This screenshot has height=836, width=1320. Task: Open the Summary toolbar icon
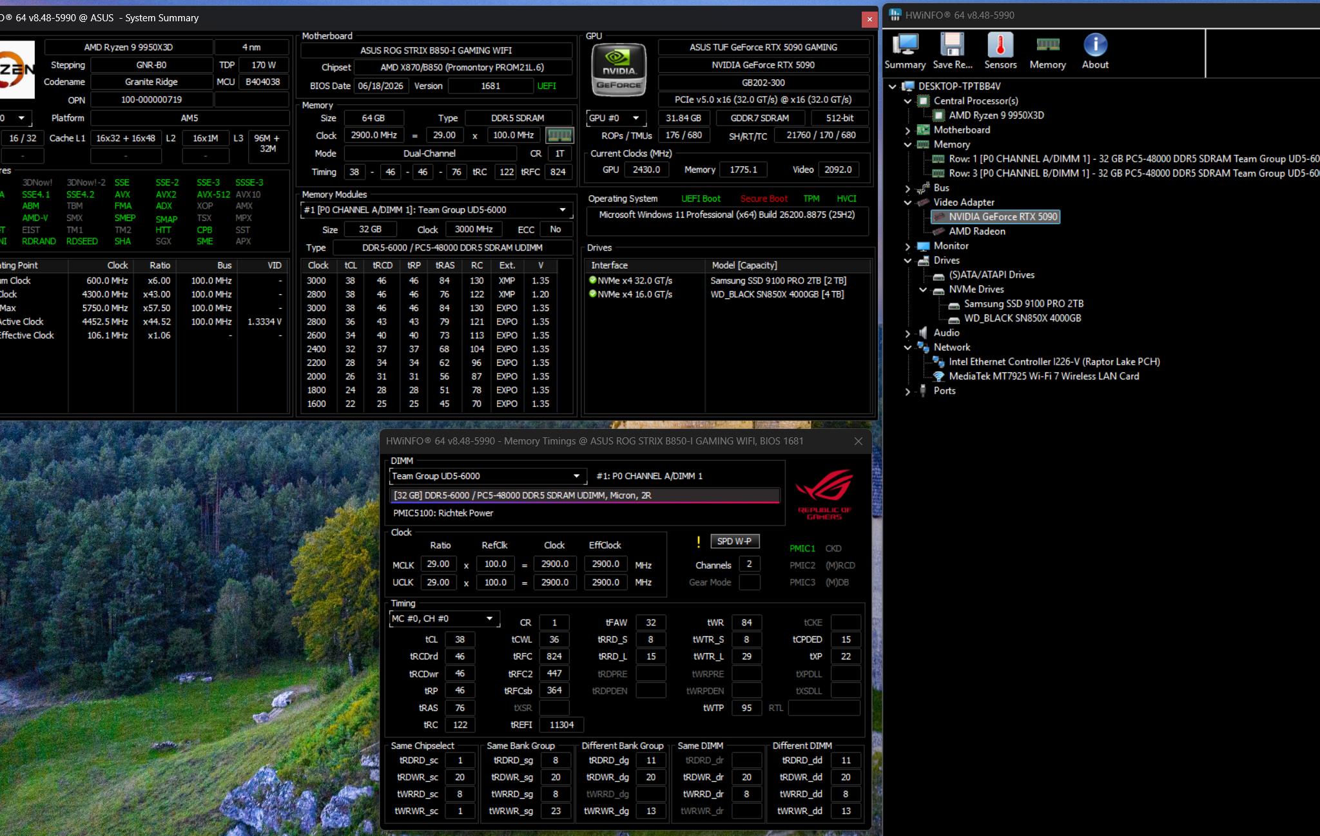pos(905,50)
